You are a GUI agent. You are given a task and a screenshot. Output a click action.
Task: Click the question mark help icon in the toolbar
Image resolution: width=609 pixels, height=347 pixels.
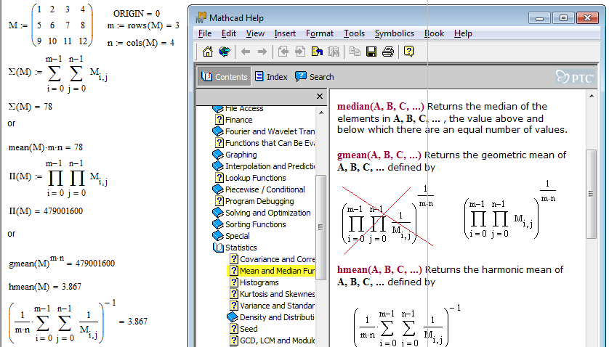pos(408,52)
